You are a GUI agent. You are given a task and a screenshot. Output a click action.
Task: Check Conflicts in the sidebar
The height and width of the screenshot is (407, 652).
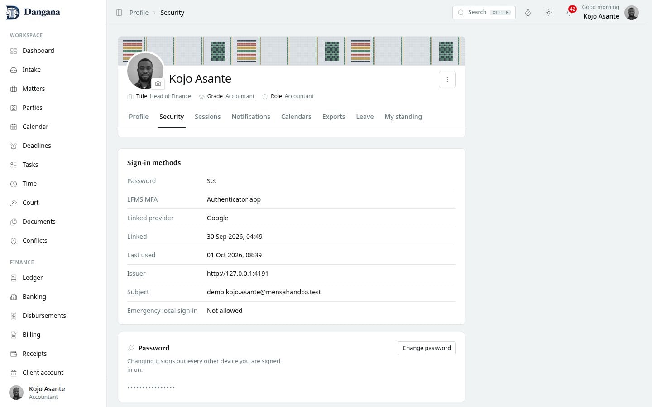point(53,241)
